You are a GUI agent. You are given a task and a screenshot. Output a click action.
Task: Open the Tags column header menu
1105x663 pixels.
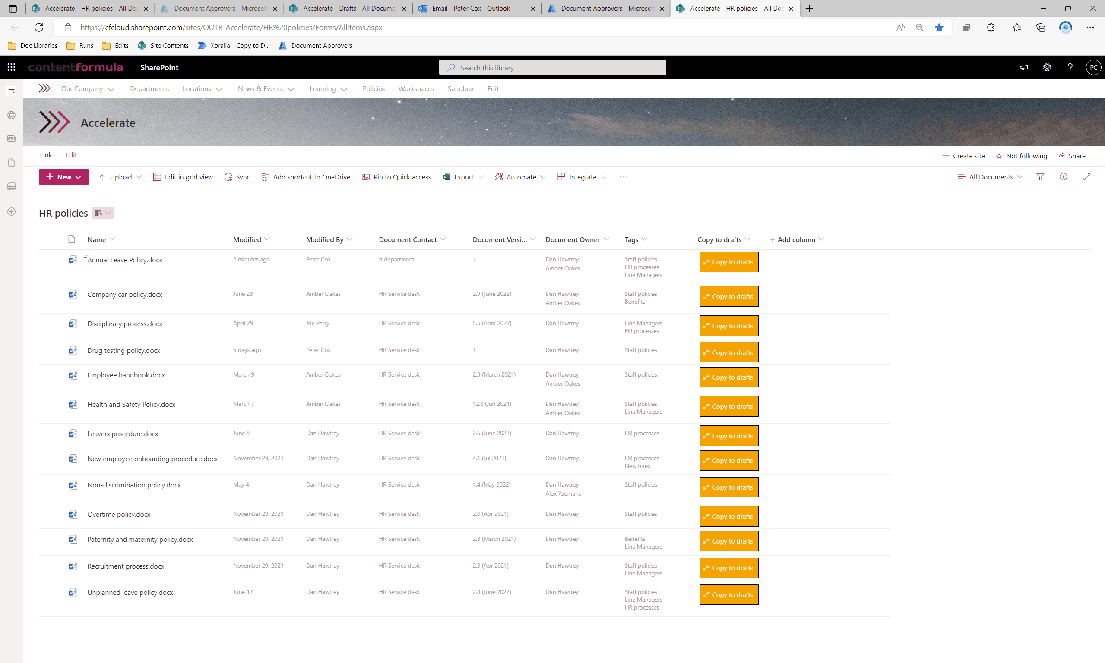[x=636, y=239]
